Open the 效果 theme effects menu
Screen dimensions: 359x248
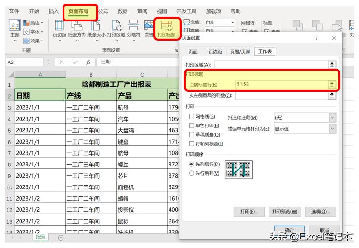33,41
